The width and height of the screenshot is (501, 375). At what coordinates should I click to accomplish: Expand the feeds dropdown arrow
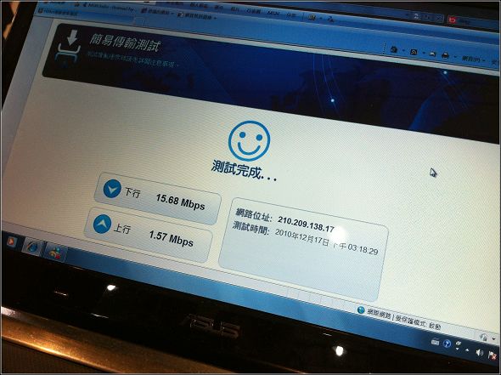click(x=423, y=53)
